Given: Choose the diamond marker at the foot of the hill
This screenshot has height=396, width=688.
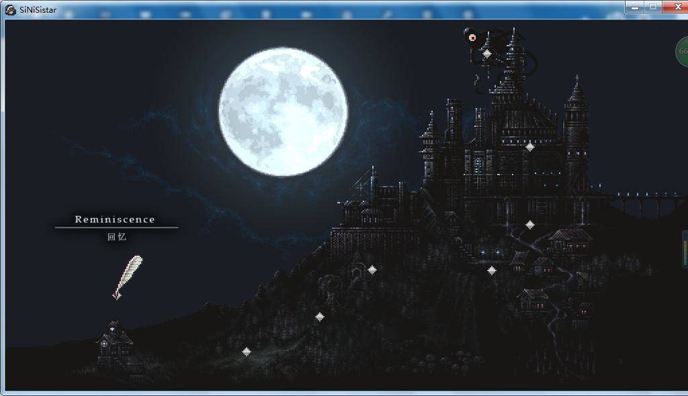Looking at the screenshot, I should pos(247,352).
